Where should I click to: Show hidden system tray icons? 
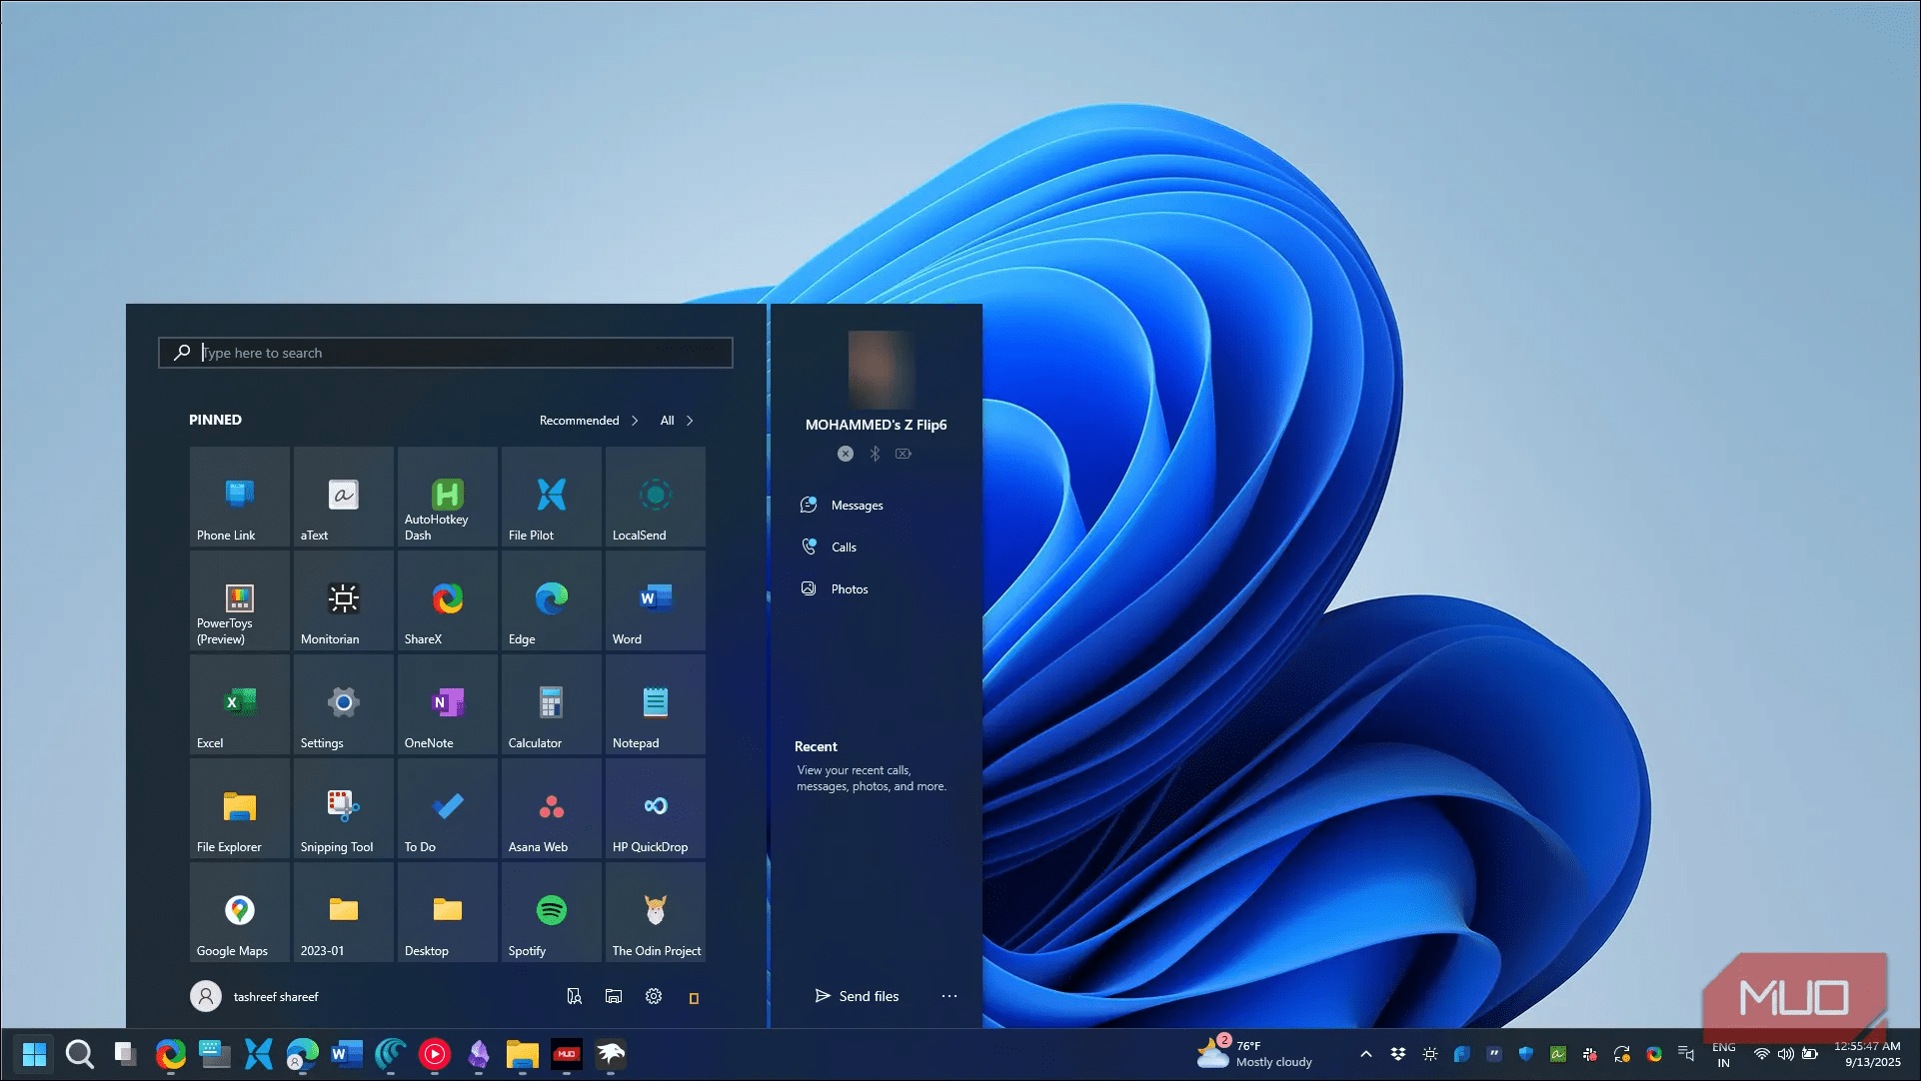click(1366, 1054)
